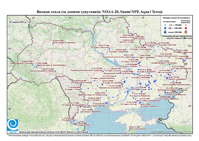Click the map title about heat emissions
The height and width of the screenshot is (141, 199).
coord(99,12)
